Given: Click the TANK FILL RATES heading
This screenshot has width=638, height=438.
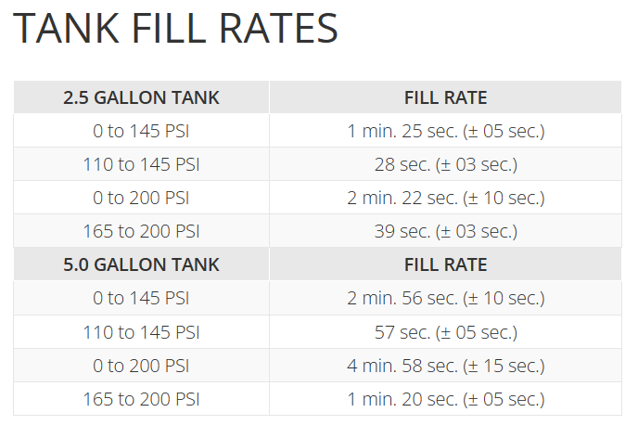Looking at the screenshot, I should point(176,30).
